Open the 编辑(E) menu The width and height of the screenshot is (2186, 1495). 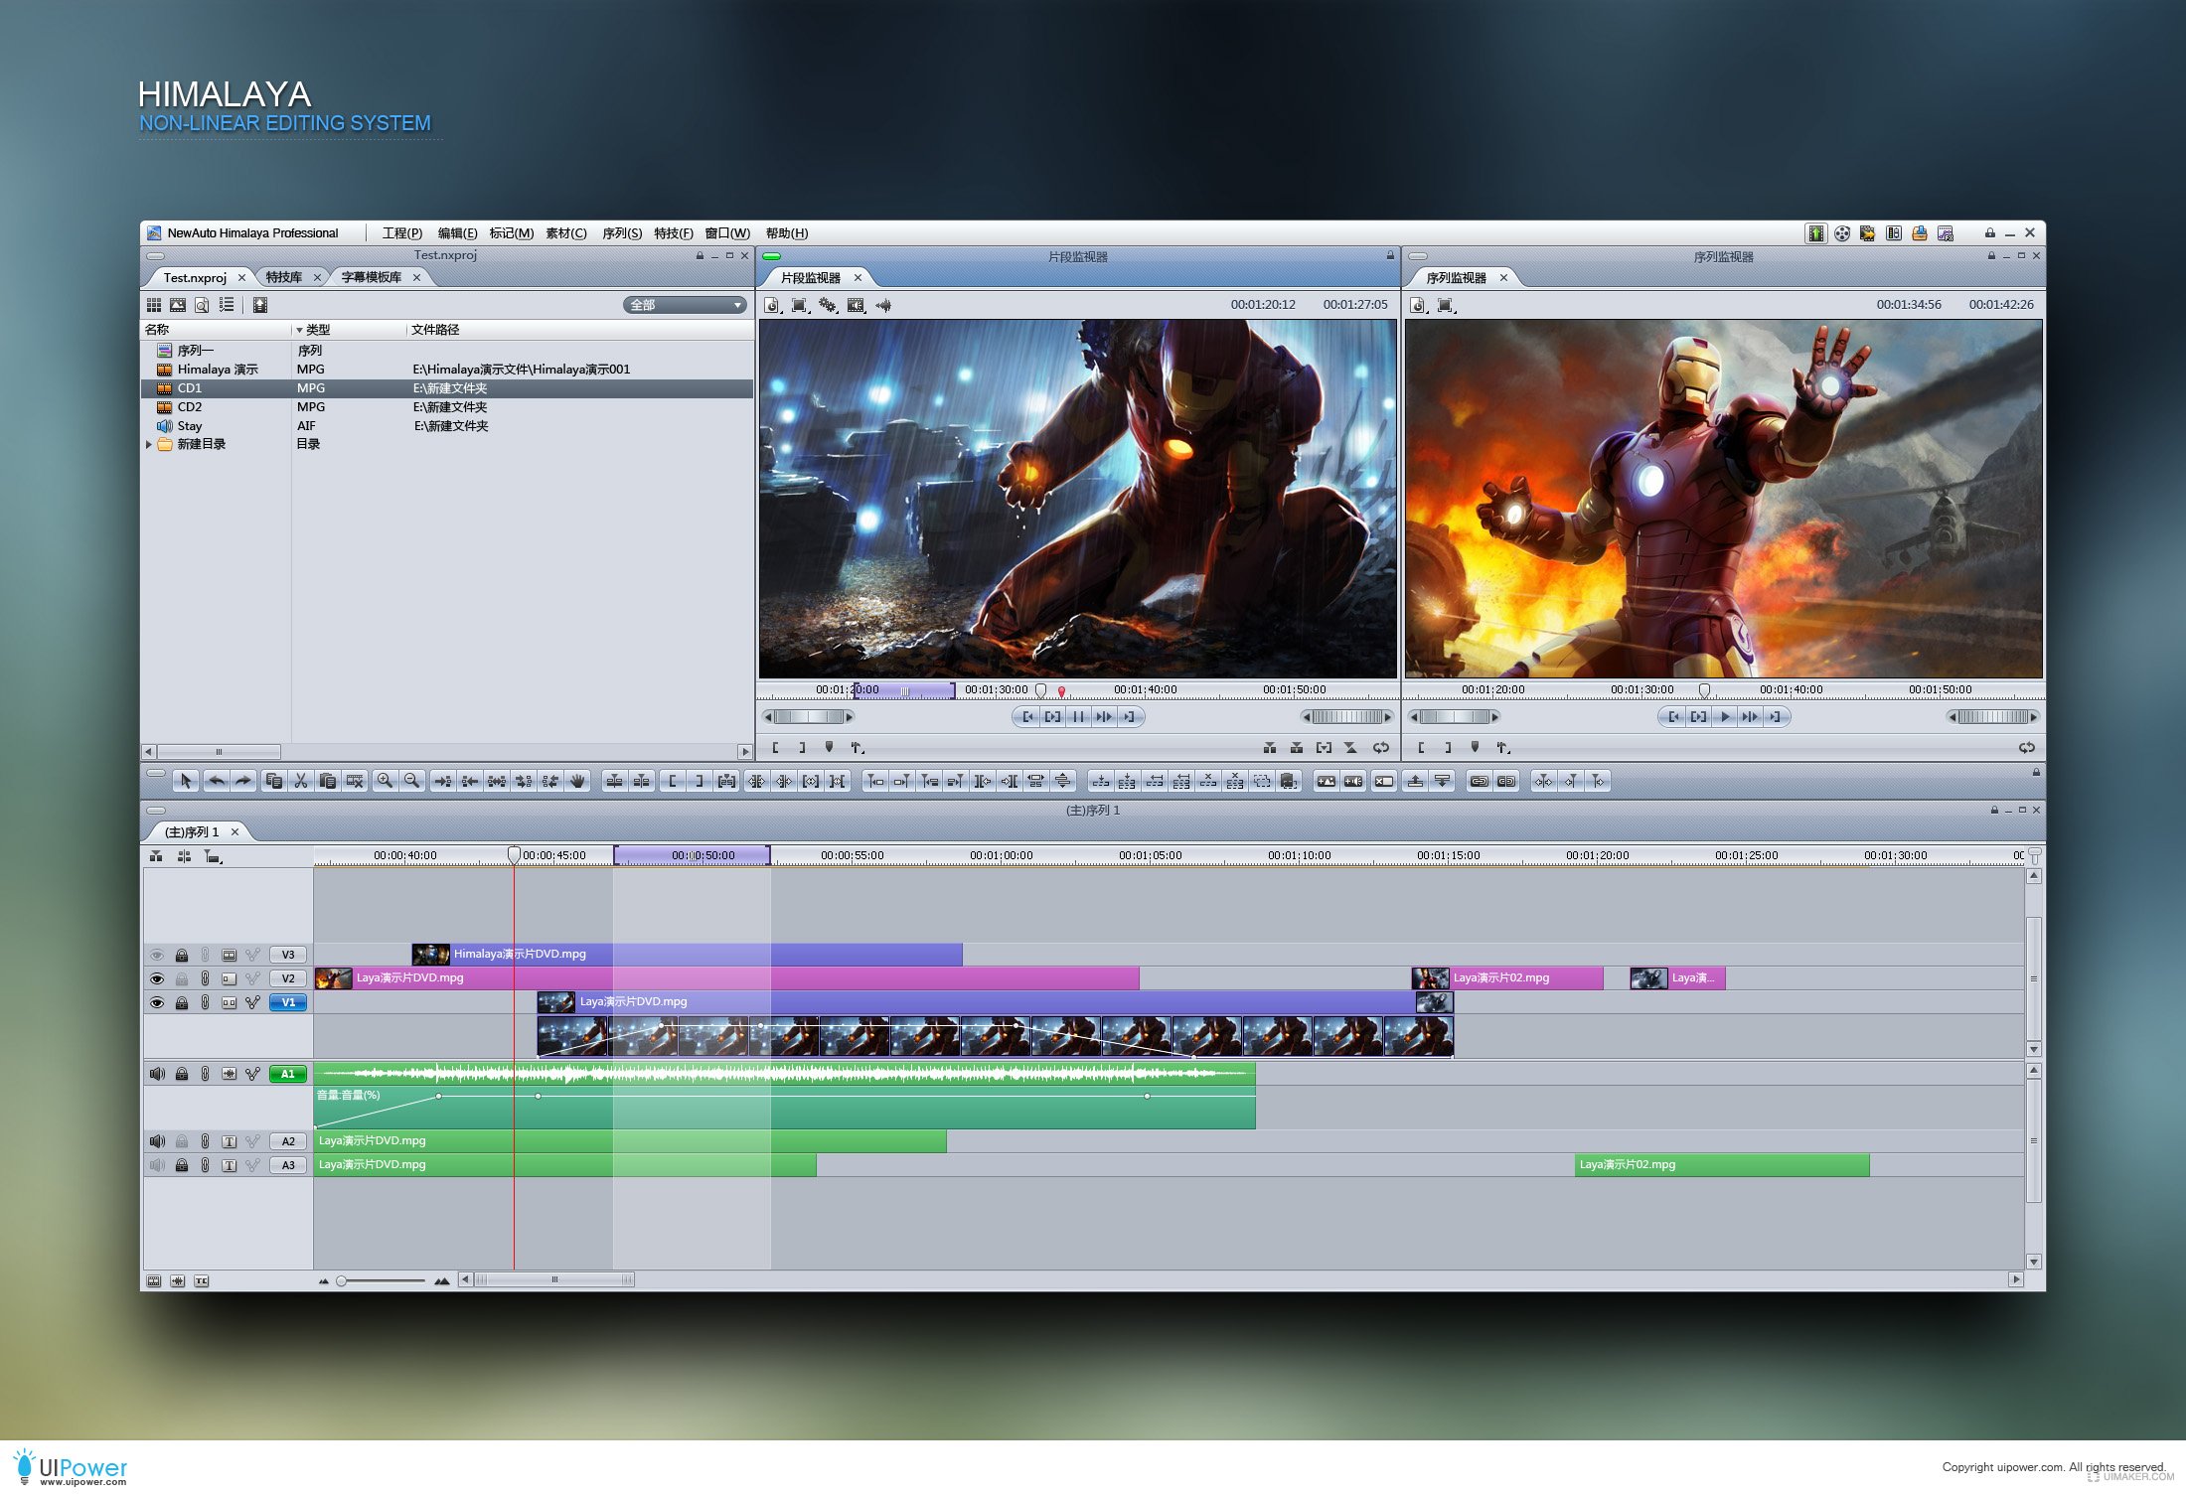point(457,233)
